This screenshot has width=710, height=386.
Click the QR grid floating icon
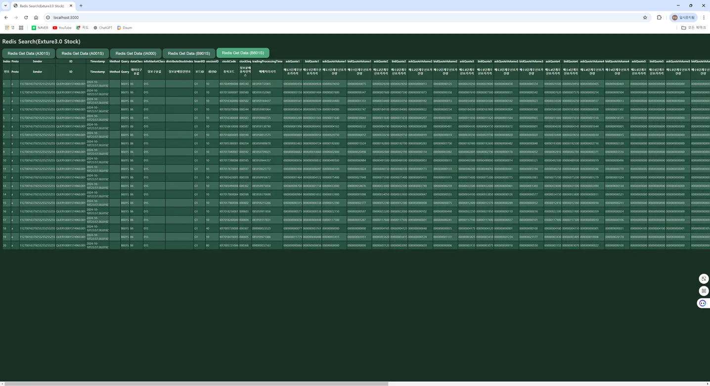click(x=704, y=291)
